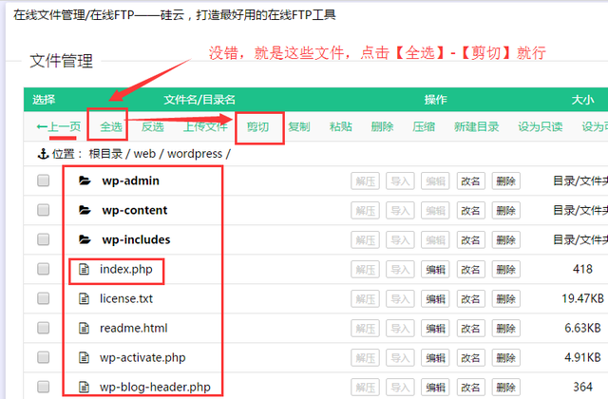This screenshot has height=399, width=608.
Task: Click the index.php file icon
Action: click(x=85, y=269)
